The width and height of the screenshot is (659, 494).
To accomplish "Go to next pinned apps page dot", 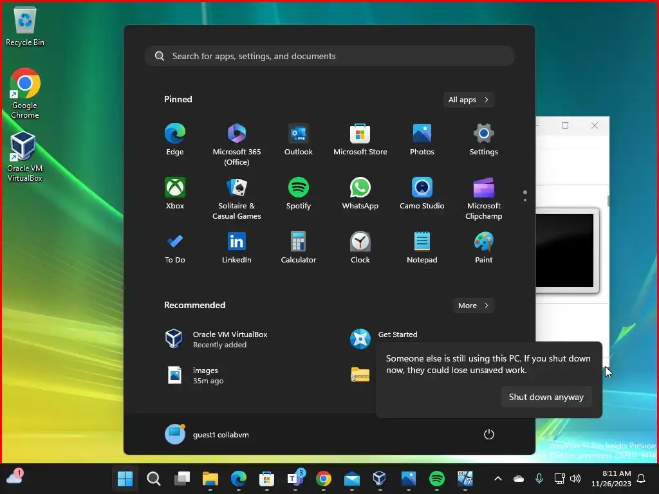I will (x=525, y=200).
